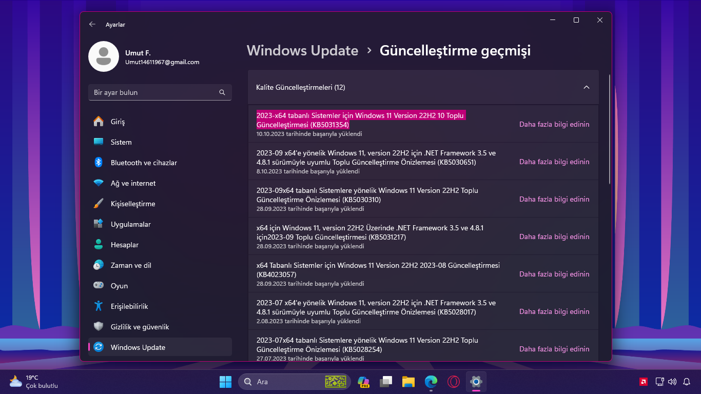This screenshot has width=701, height=394.
Task: Go back using the arrow beside Ayarlar
Action: tap(92, 24)
